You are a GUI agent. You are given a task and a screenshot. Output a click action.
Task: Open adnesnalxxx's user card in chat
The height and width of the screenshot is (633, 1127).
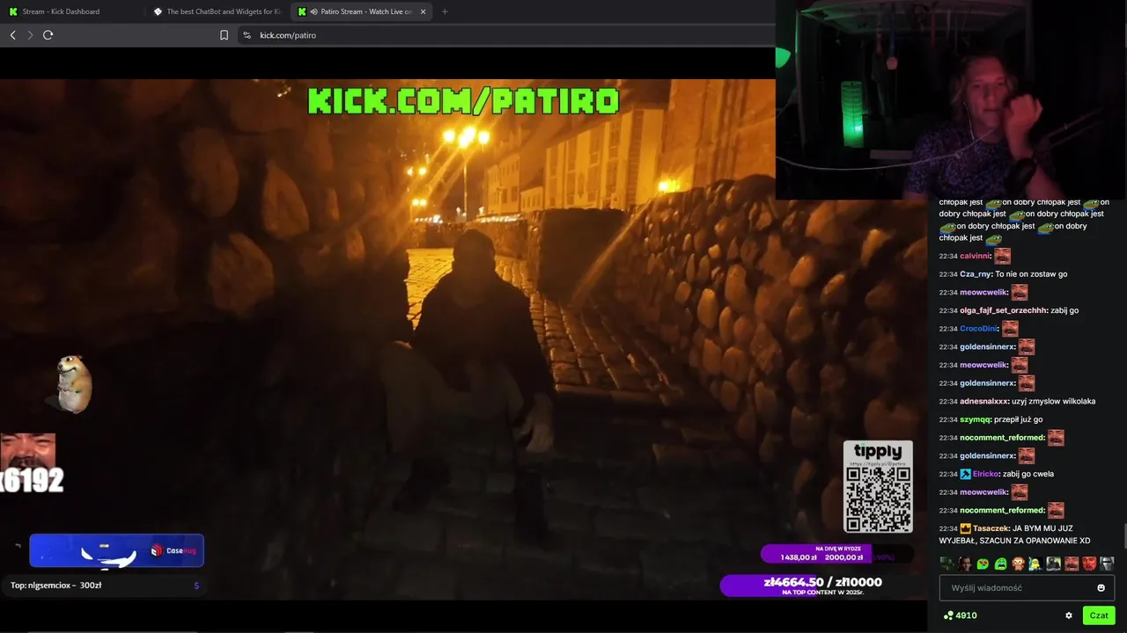[984, 401]
